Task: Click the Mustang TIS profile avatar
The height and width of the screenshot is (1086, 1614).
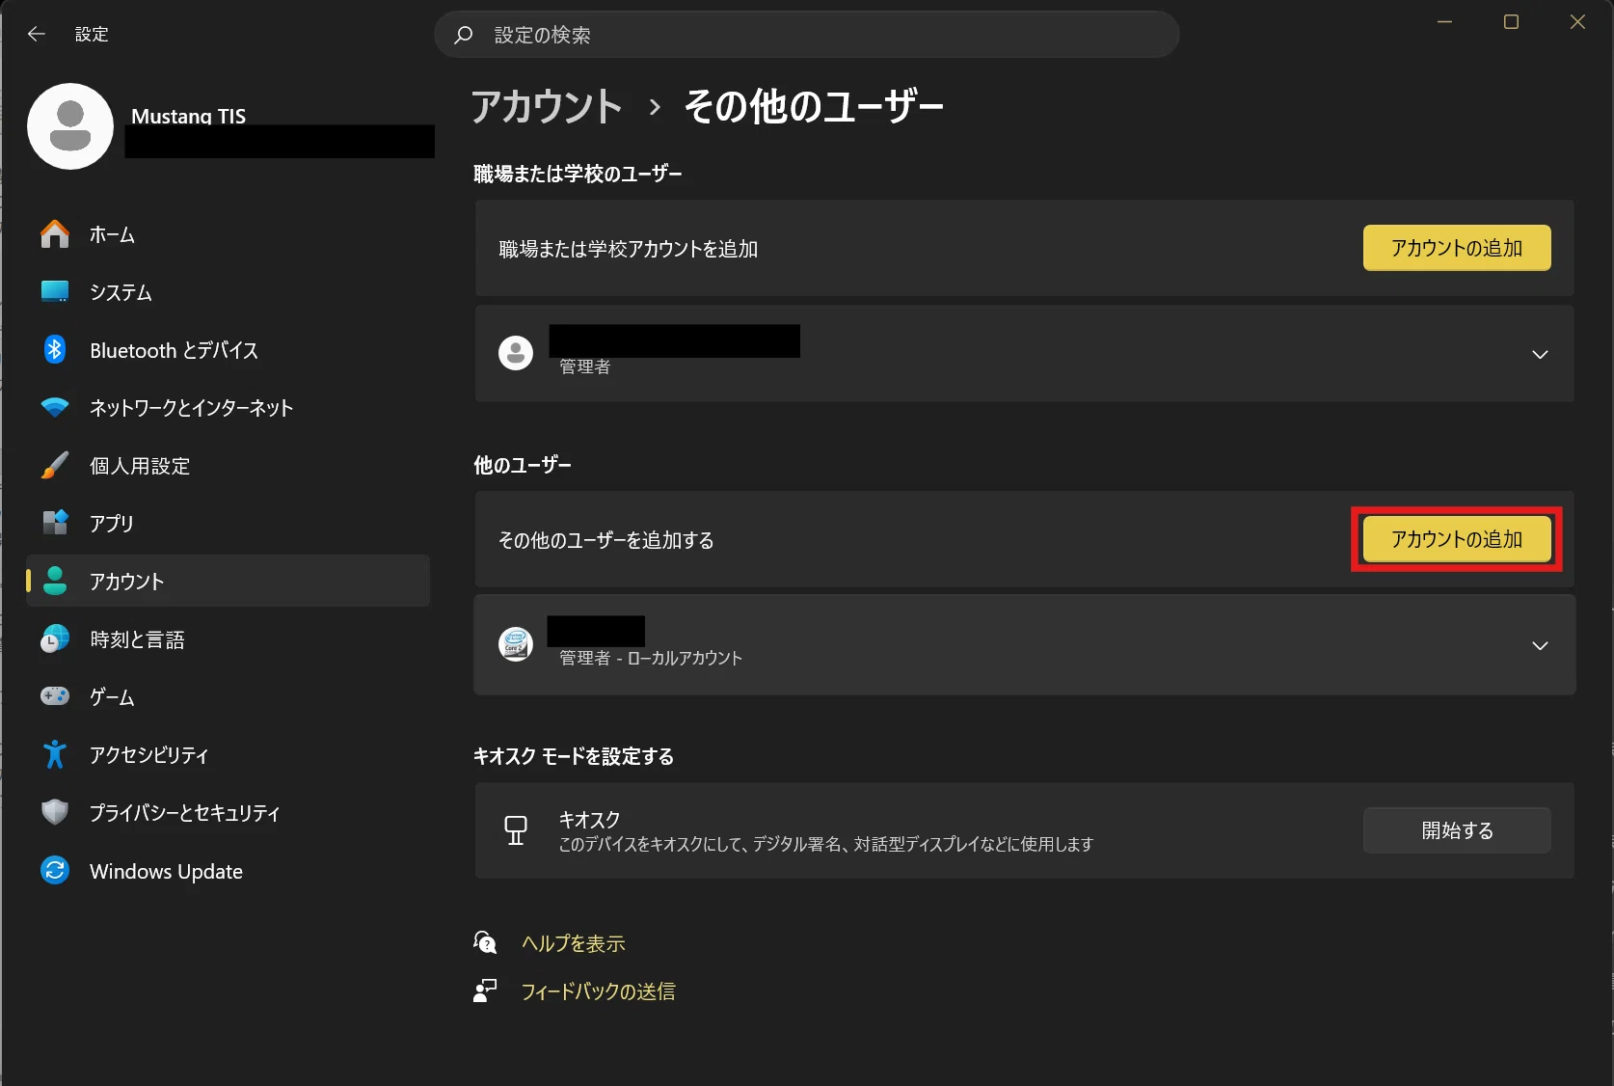Action: pos(70,126)
